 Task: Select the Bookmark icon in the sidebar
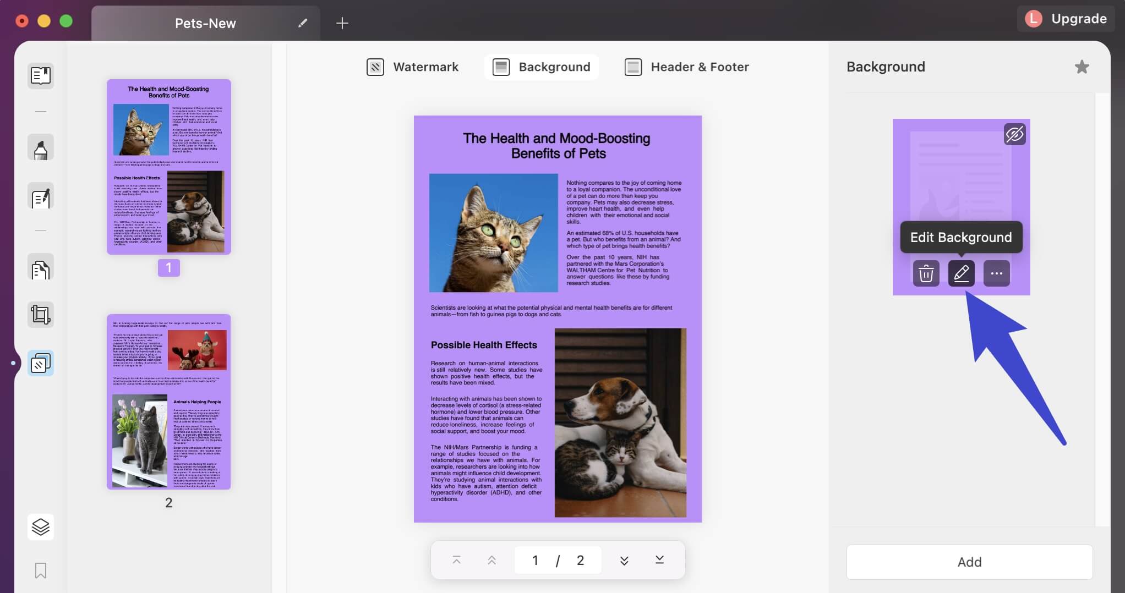click(40, 571)
